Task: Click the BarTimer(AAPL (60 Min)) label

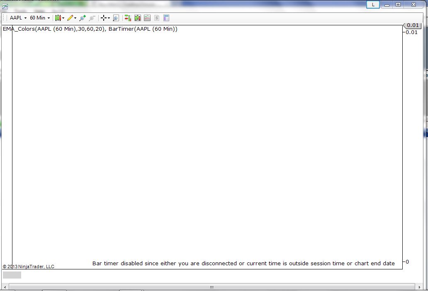Action: [143, 29]
